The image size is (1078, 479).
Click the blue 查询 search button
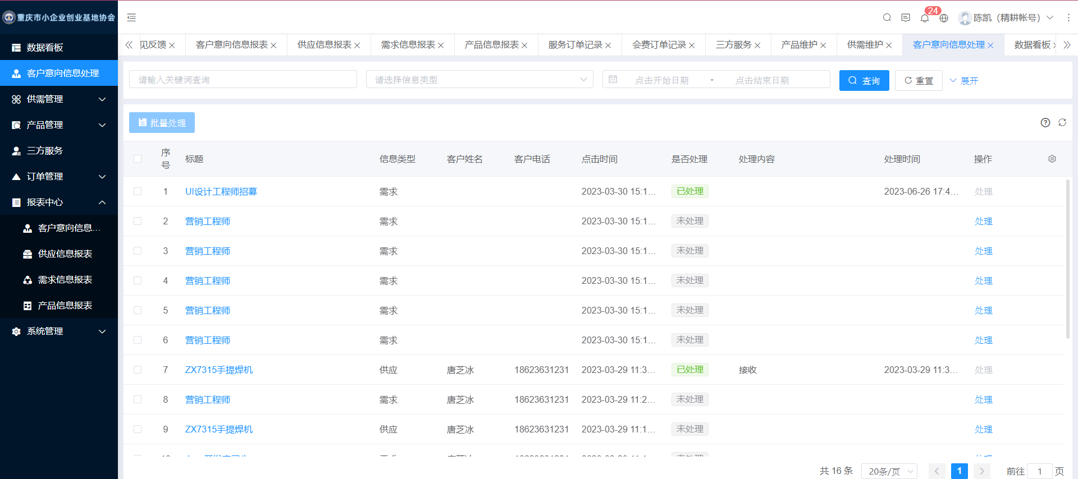864,80
